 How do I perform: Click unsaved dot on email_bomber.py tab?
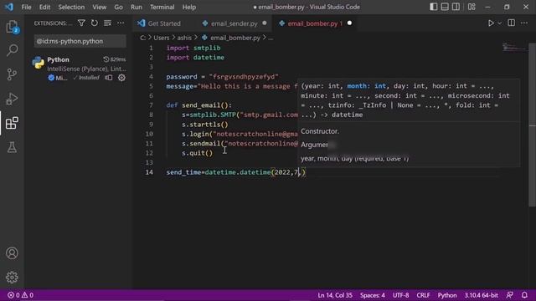[349, 23]
